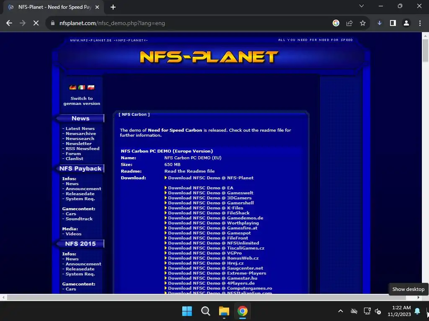Open Latest News in the sidebar

pos(80,129)
